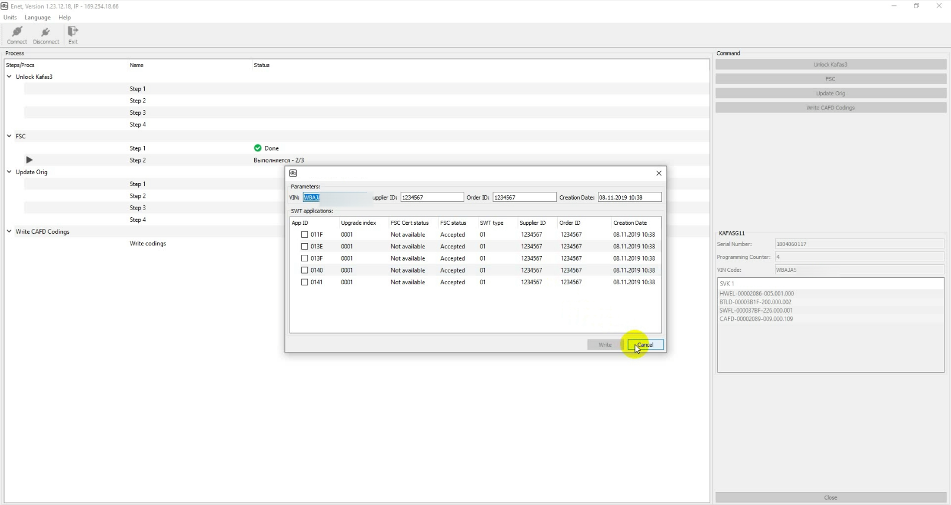Click the Disconnect toolbar icon

46,35
